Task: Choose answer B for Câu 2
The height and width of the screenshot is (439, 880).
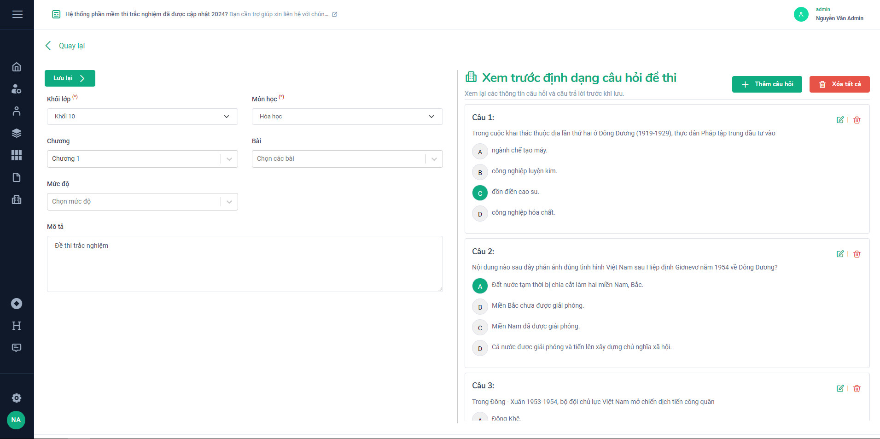Action: tap(480, 307)
